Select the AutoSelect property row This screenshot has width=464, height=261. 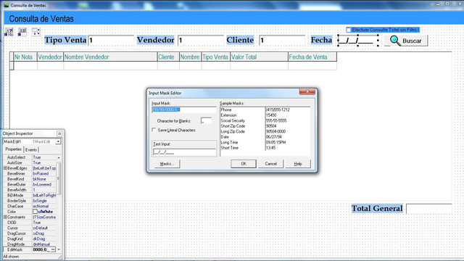coord(30,157)
